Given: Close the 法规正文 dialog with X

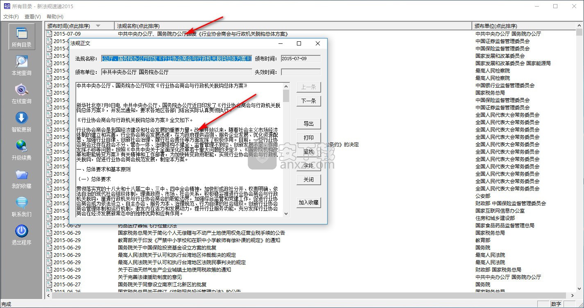Looking at the screenshot, I should point(318,43).
